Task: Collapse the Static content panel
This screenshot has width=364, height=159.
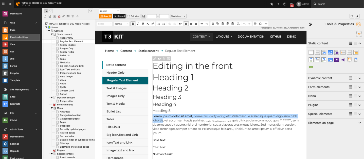Action: (x=360, y=43)
